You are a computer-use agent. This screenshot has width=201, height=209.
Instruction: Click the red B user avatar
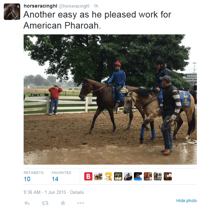(x=88, y=176)
